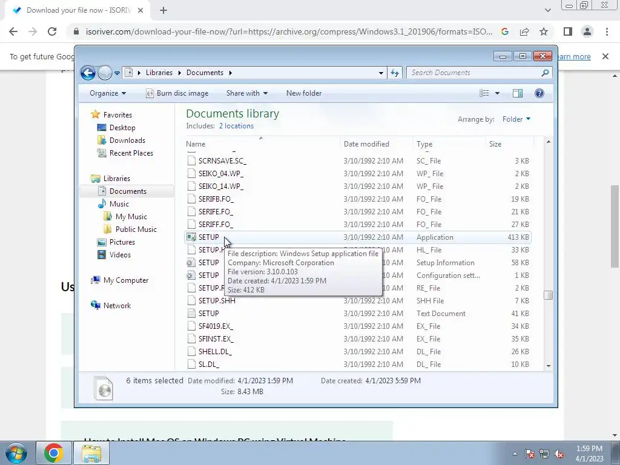The height and width of the screenshot is (465, 620).
Task: Select SETUP Setup Information file icon
Action: 191,263
